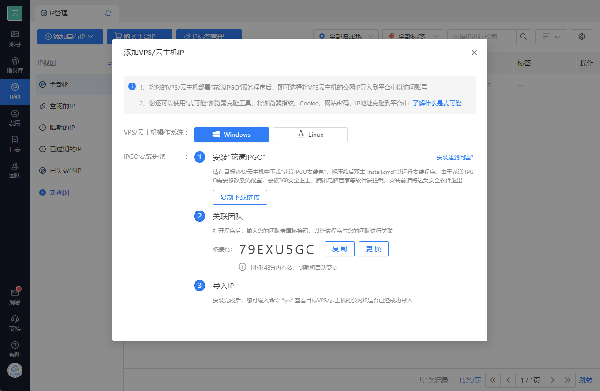This screenshot has width=600, height=391.
Task: Click 共1条记录 record count text
Action: 435,380
